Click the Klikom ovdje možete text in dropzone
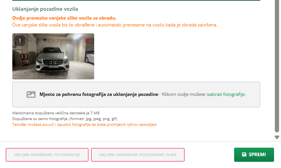 click(183, 94)
